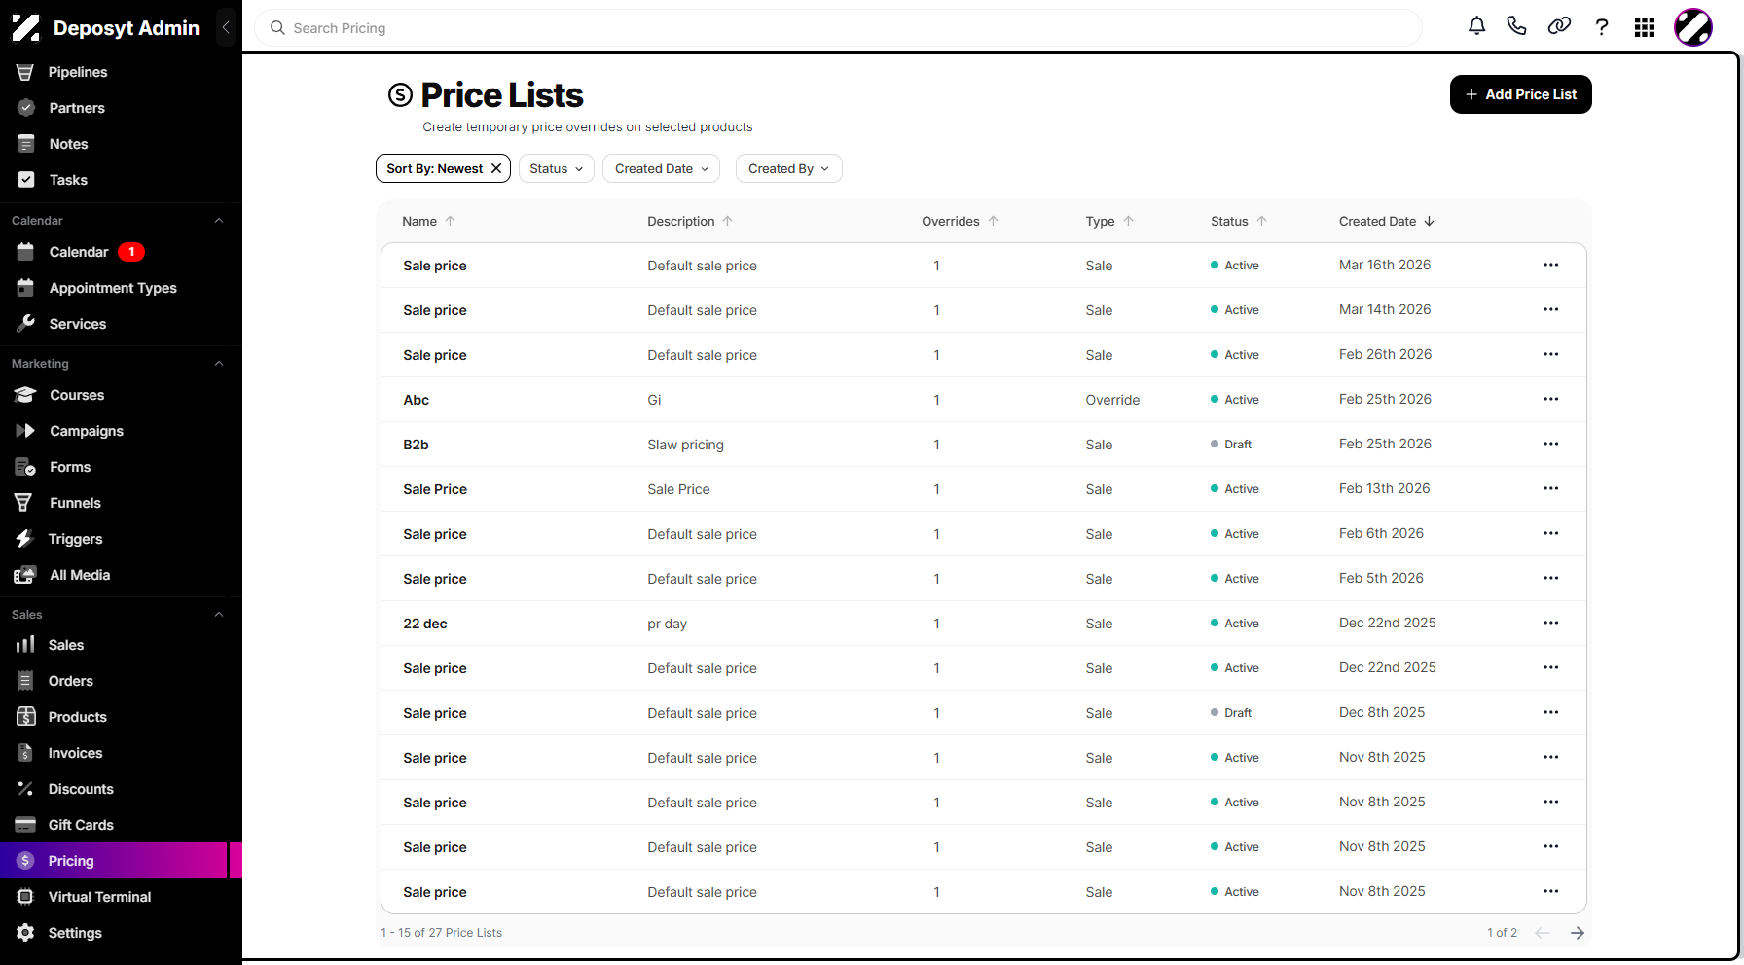Collapse the sidebar with the chevron
Screen dimensions: 1744x965
click(226, 27)
